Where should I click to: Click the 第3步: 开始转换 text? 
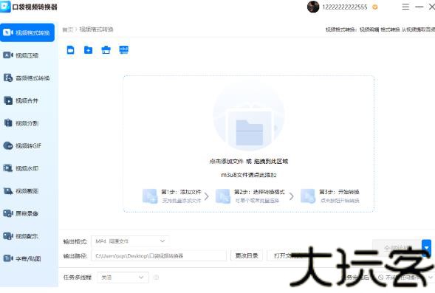339,192
